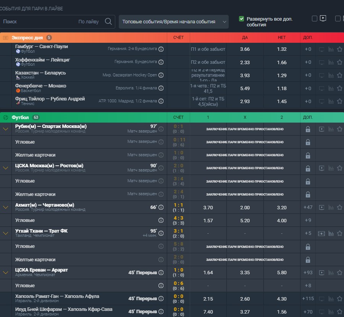Viewport: 344px width, 317px height.
Task: Tick the rightmost filter checkbox in header
Action: point(338,19)
